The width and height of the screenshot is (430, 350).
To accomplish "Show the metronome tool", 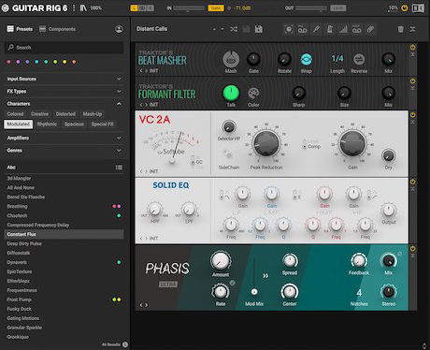I will (330, 29).
